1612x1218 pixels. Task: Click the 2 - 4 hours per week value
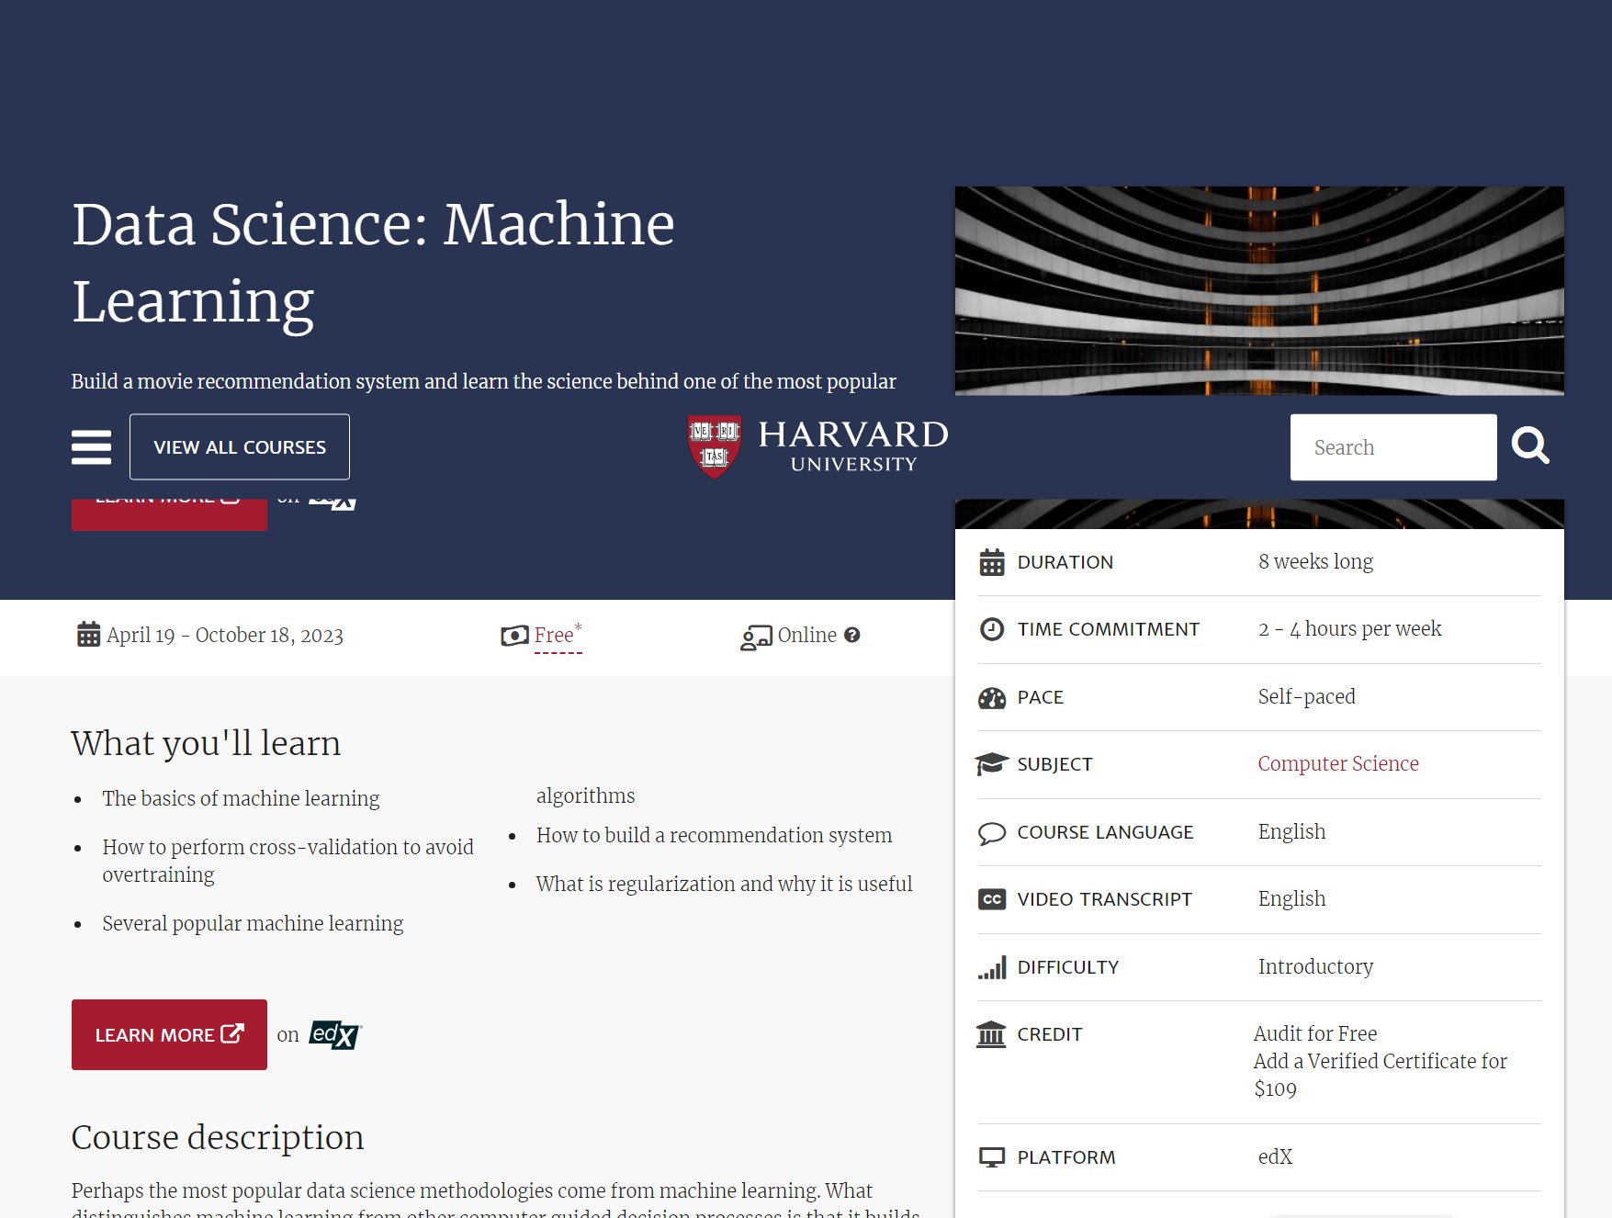coord(1349,628)
